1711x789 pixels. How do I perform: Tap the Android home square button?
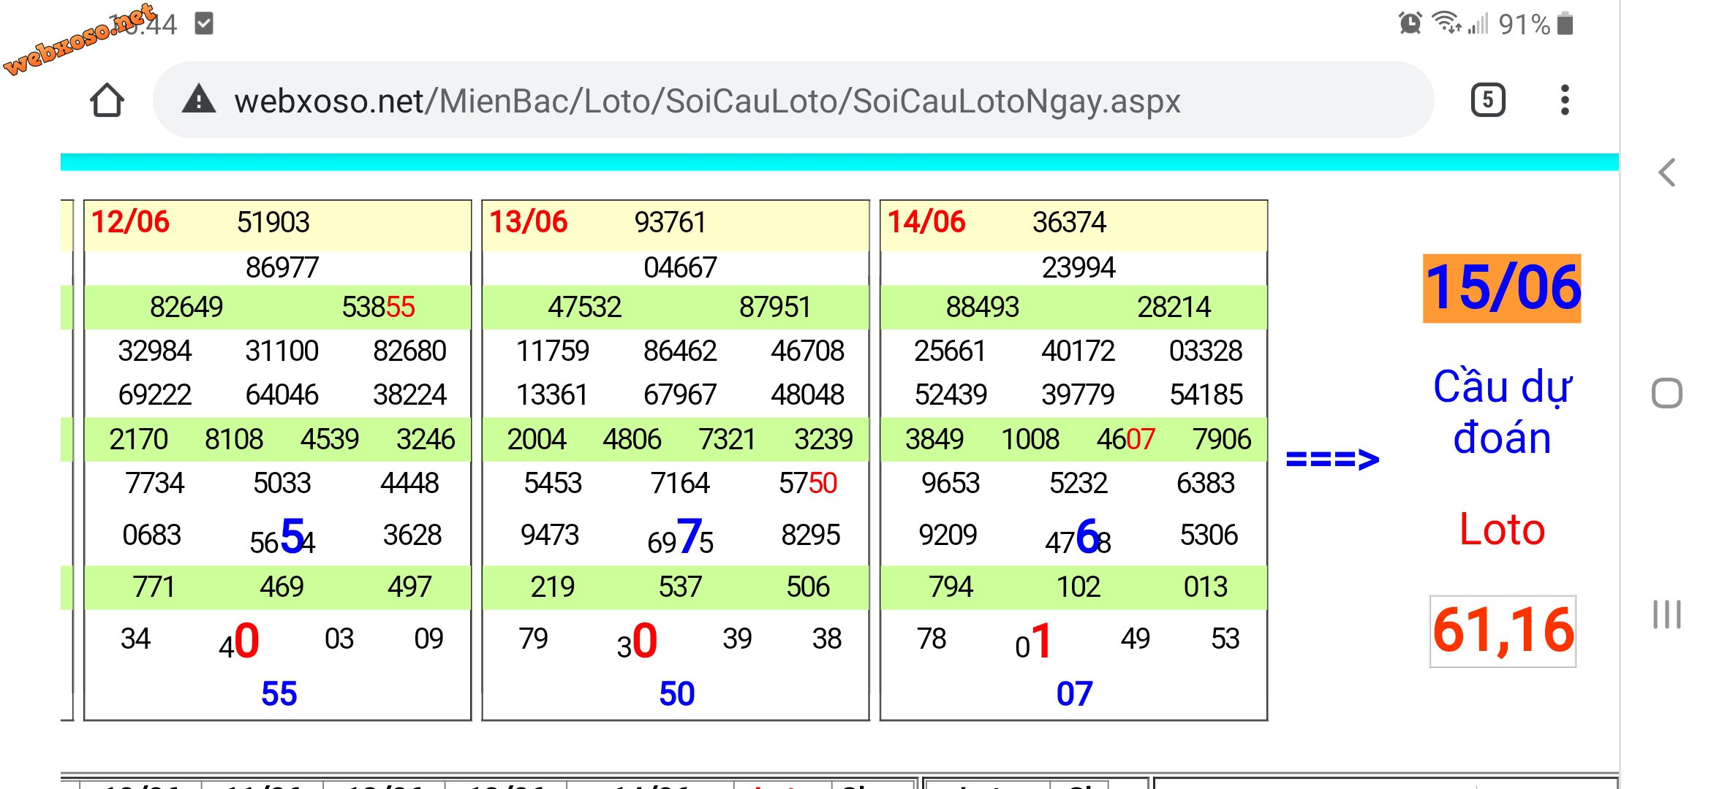(1666, 393)
